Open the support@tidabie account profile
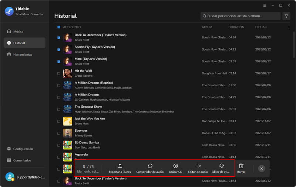 (x=24, y=177)
